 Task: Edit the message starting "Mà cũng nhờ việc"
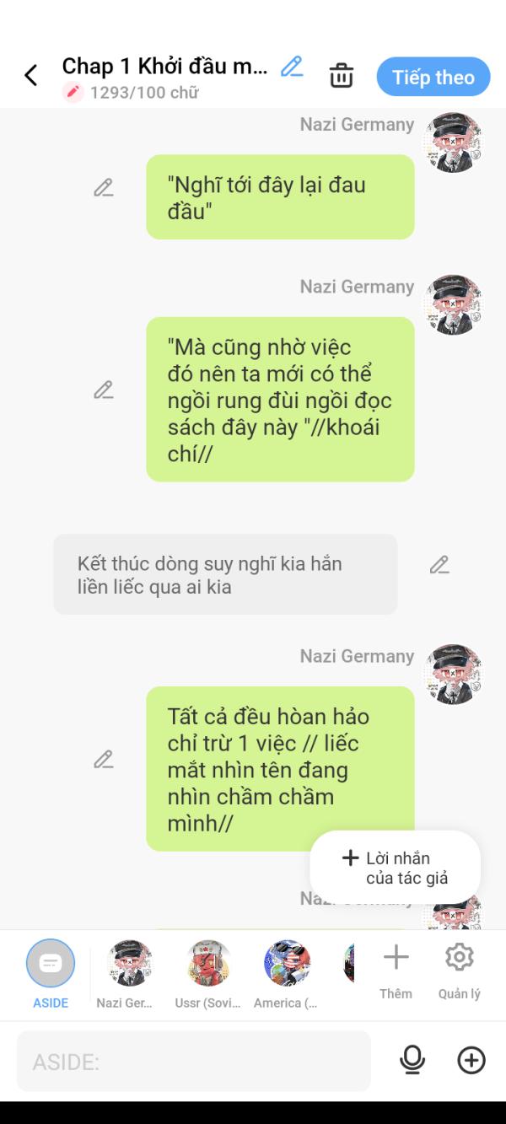104,390
